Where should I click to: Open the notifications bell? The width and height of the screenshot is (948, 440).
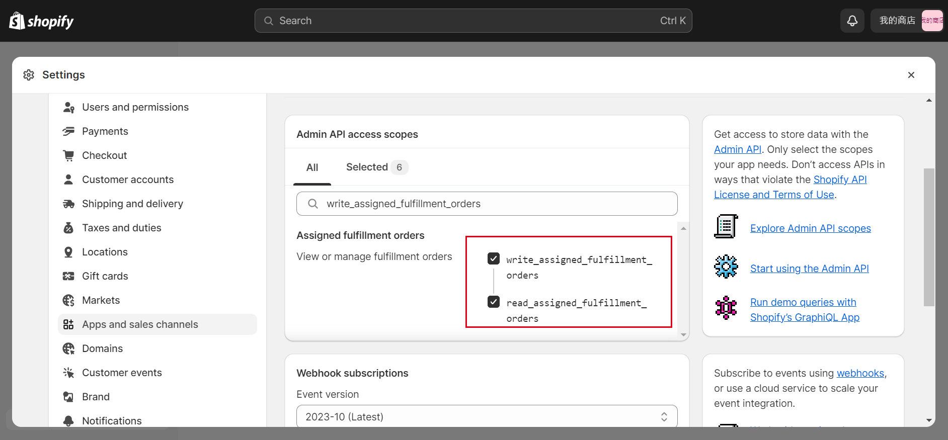click(852, 21)
